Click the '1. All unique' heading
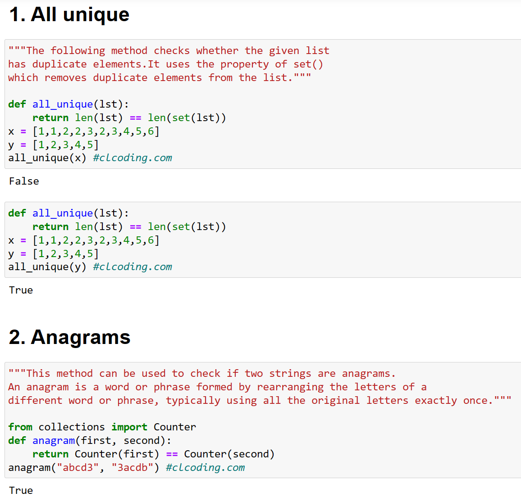Image resolution: width=521 pixels, height=502 pixels. pyautogui.click(x=69, y=14)
